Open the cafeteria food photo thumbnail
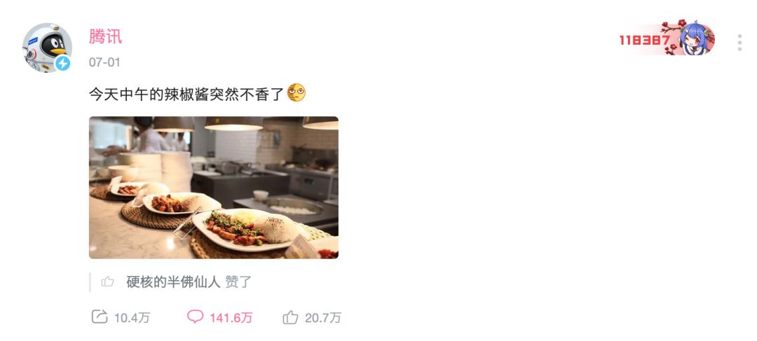 (x=213, y=188)
